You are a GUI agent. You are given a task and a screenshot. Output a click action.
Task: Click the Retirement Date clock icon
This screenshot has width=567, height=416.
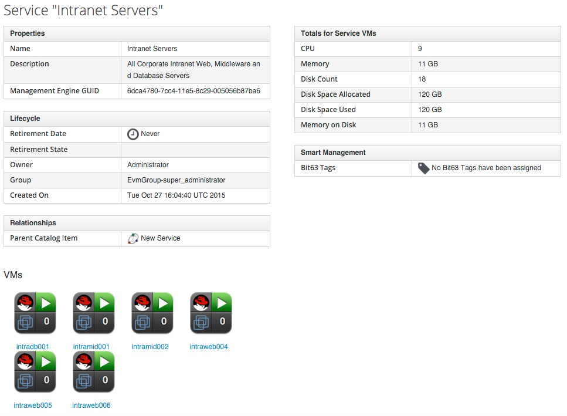[x=133, y=134]
